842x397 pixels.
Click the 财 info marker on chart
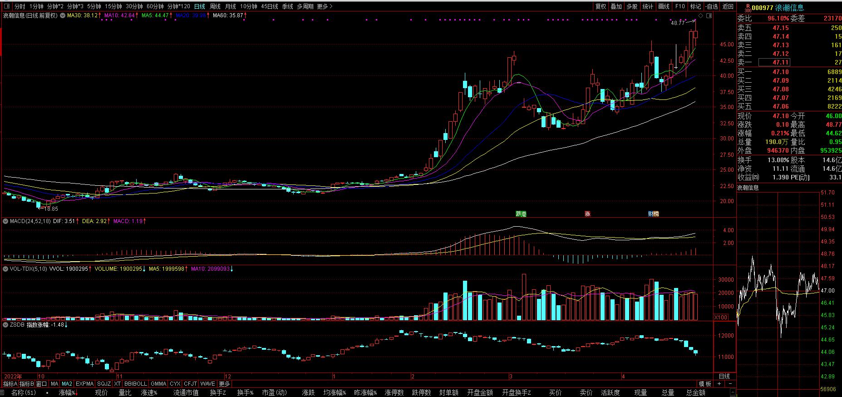coord(653,213)
